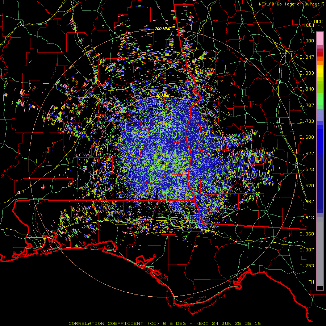This screenshot has width=326, height=326.
Task: Click the 0.680 legend value
Action: point(307,137)
